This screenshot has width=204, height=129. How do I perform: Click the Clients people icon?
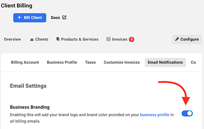[32, 39]
